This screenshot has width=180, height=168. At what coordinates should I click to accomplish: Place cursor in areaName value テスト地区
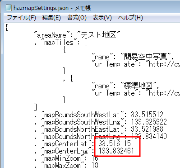click(x=98, y=35)
